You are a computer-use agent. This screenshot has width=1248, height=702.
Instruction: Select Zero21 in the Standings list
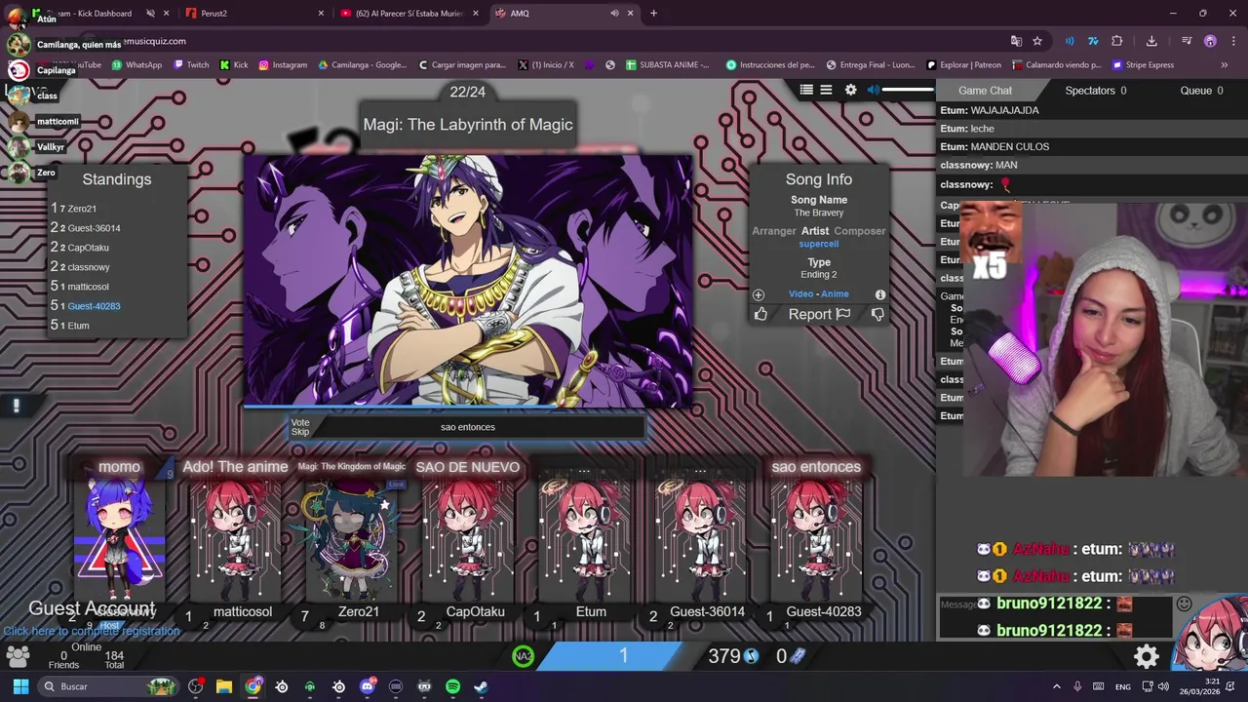pos(82,209)
